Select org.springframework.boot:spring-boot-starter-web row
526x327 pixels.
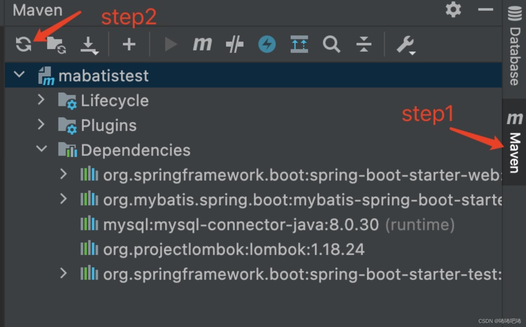click(x=253, y=175)
